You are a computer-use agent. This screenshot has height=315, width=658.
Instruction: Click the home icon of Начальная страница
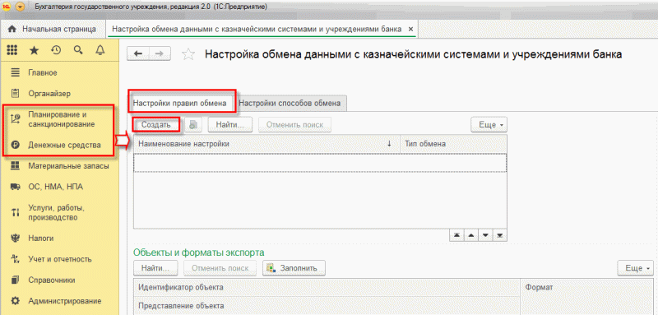click(12, 29)
